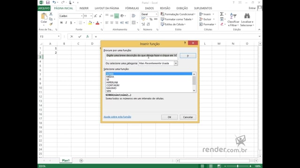Select MÉDIA in the function list
This screenshot has width=300, height=168.
tap(110, 77)
